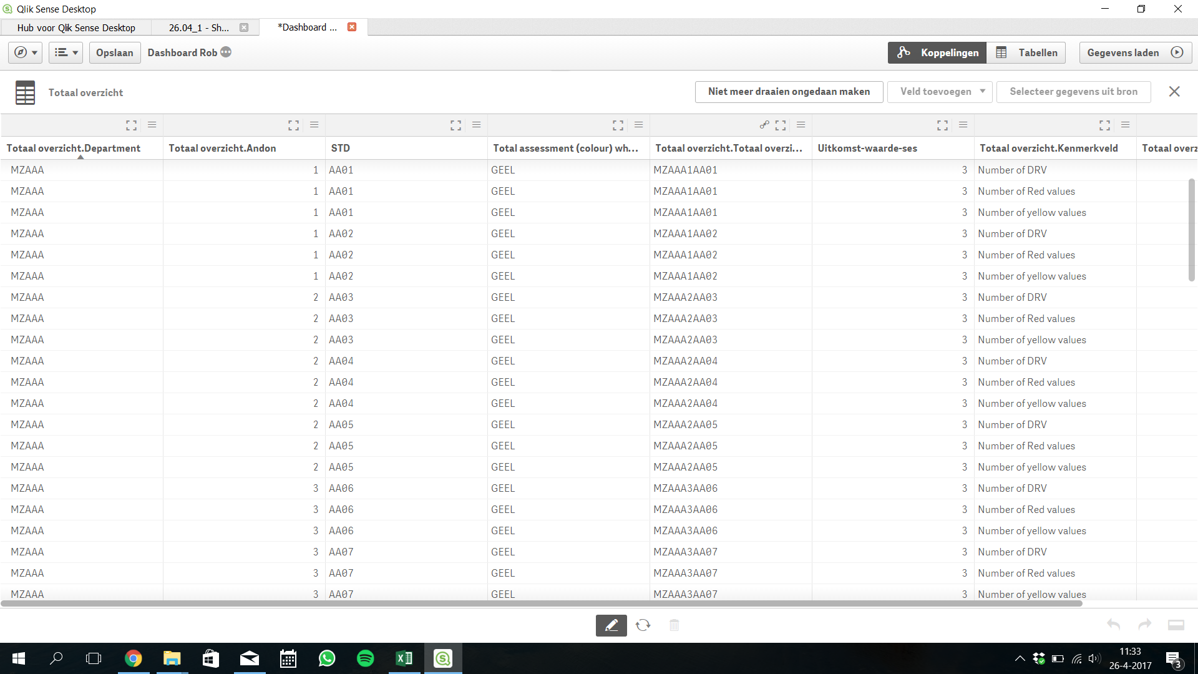Click the Opslaan button
This screenshot has width=1198, height=674.
tap(114, 52)
